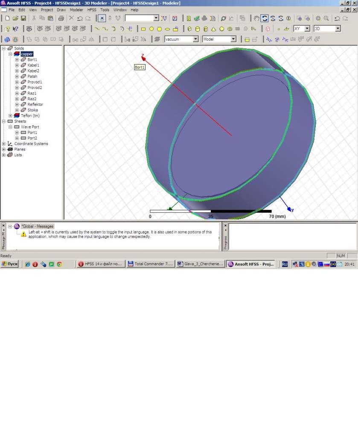Open the vacuum material dropdown
The height and width of the screenshot is (438, 358).
(x=195, y=39)
